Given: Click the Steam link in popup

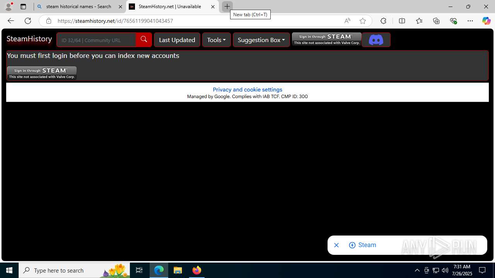Looking at the screenshot, I should coord(363,245).
